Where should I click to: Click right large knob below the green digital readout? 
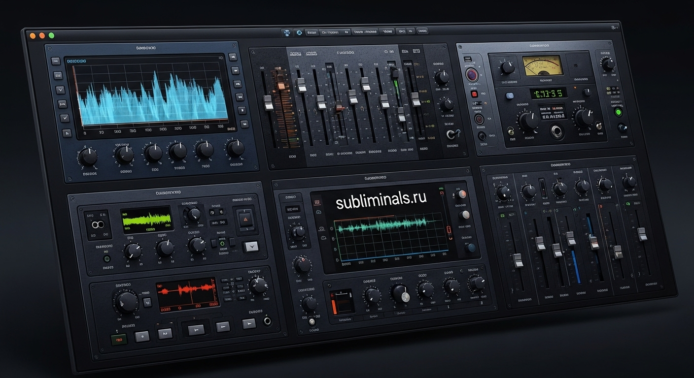tap(584, 118)
